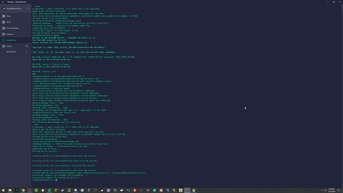Open the Twitch app from the taskbar
The height and width of the screenshot is (193, 343).
coord(108,190)
